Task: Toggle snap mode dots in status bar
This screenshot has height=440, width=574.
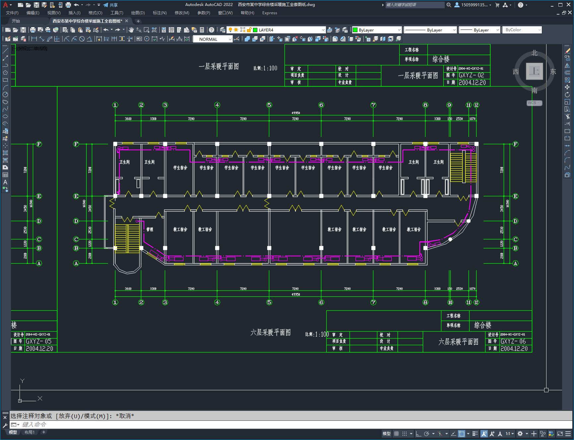Action: click(x=405, y=433)
